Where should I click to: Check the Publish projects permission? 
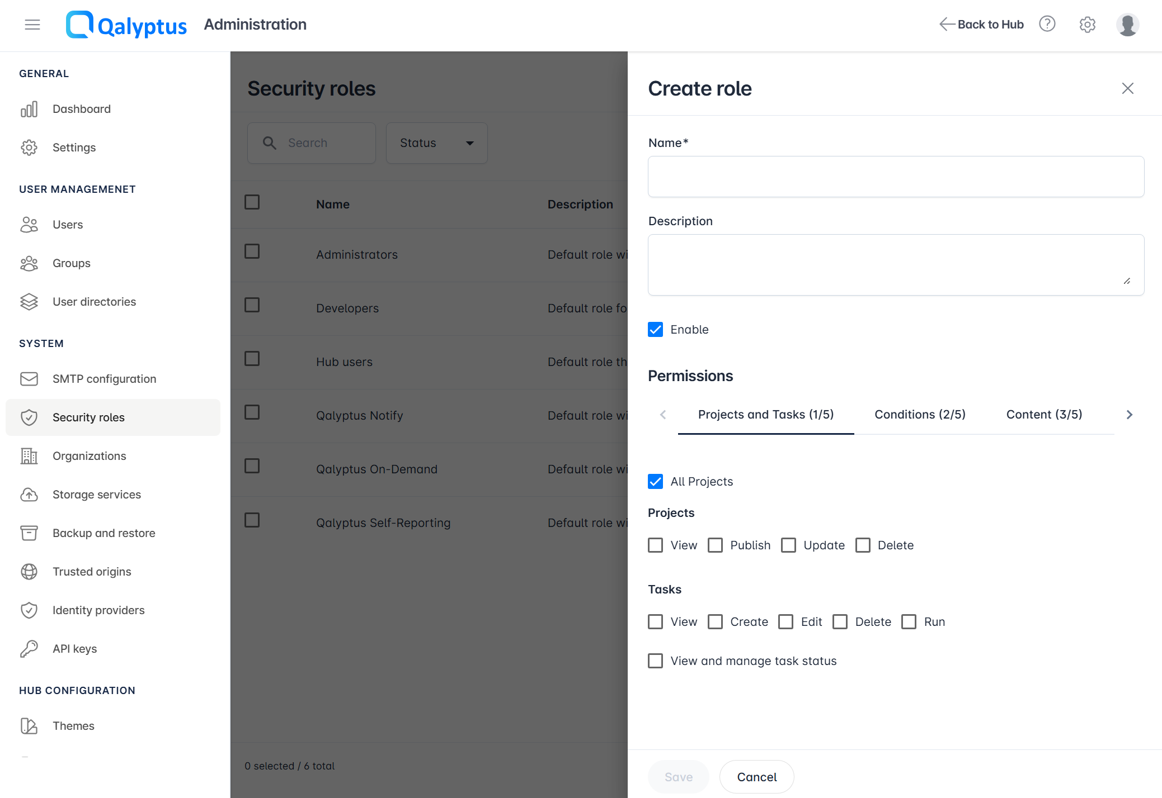tap(715, 545)
